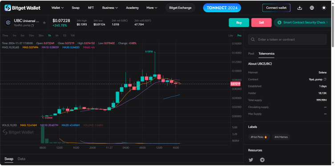The image size is (336, 166).
Task: Select the 5m chart interval
Action: [x=23, y=35]
